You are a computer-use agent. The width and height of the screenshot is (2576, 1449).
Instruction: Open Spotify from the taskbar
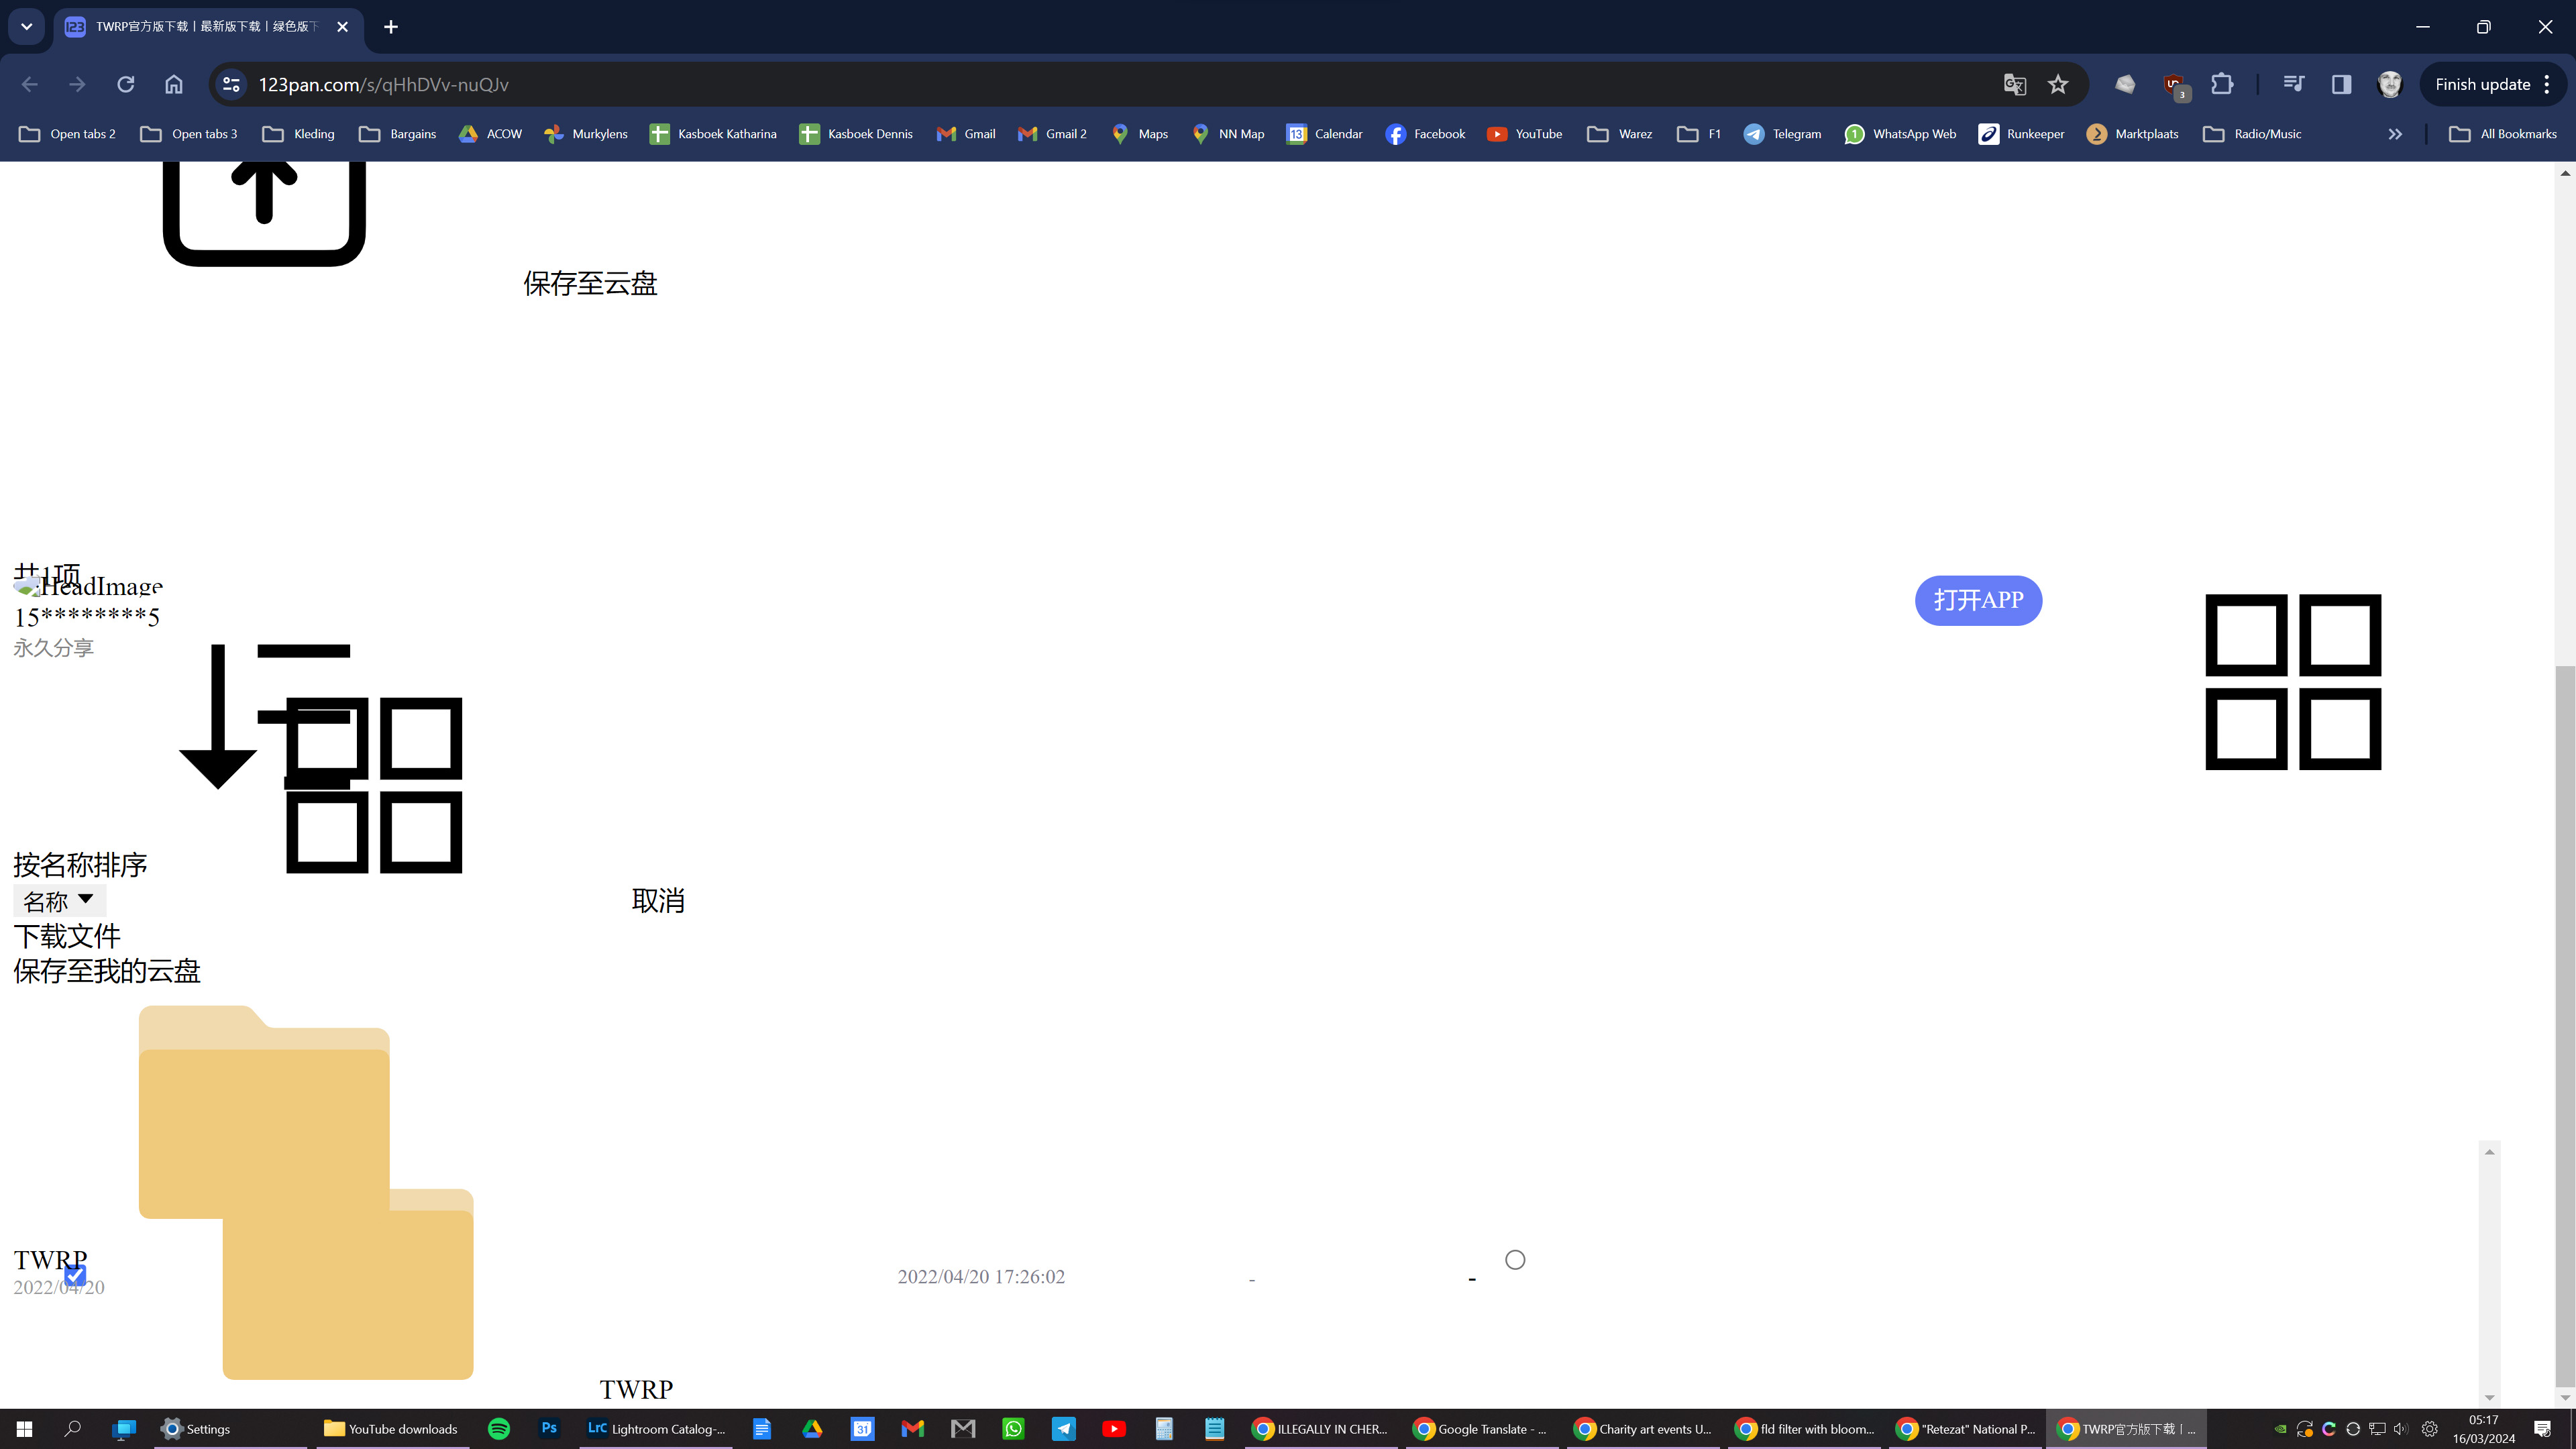point(498,1429)
